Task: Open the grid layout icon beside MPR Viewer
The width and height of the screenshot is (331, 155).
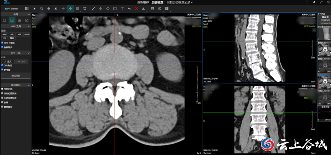Action: (x=27, y=9)
